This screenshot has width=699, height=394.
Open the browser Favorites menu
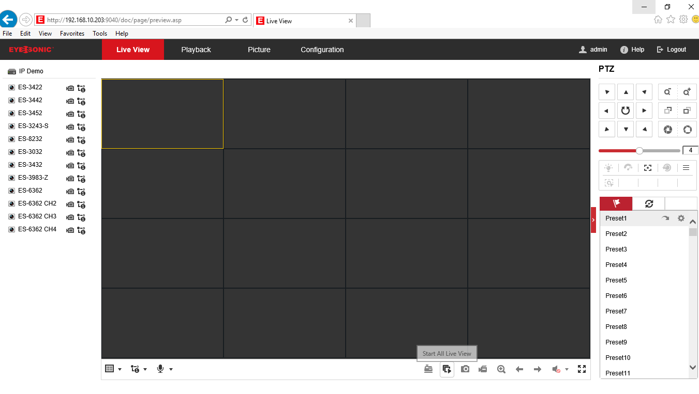[72, 34]
